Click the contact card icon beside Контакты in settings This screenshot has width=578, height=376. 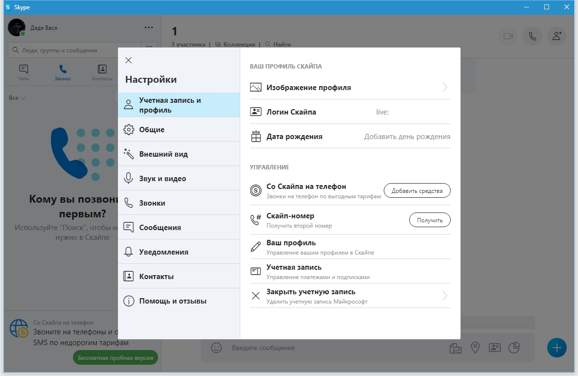coord(128,276)
